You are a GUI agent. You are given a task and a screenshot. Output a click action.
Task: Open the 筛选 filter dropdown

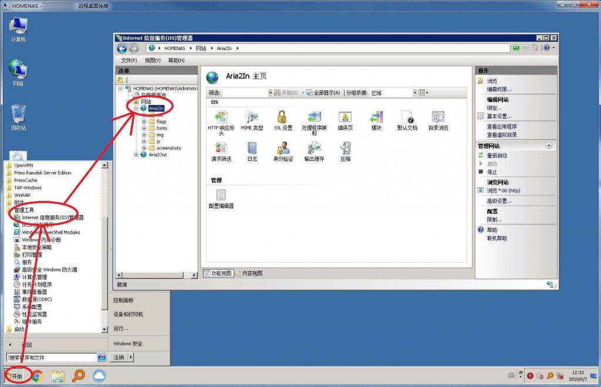pyautogui.click(x=270, y=93)
